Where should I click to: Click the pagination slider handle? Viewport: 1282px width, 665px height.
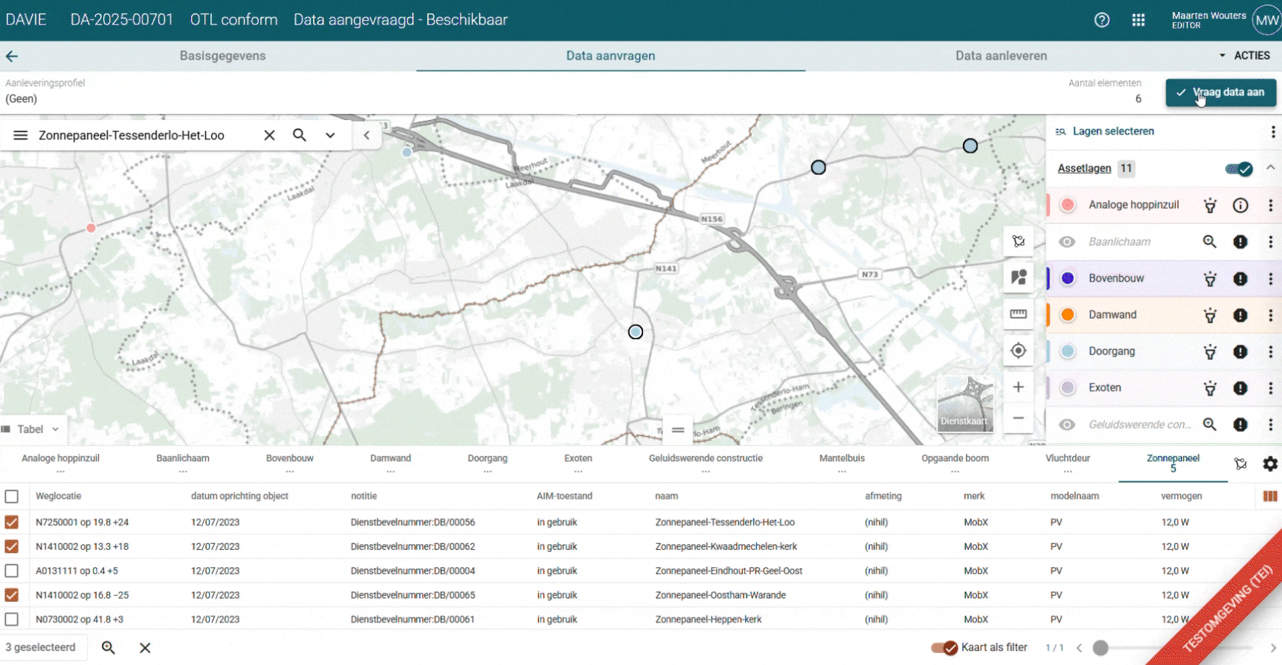click(1100, 648)
